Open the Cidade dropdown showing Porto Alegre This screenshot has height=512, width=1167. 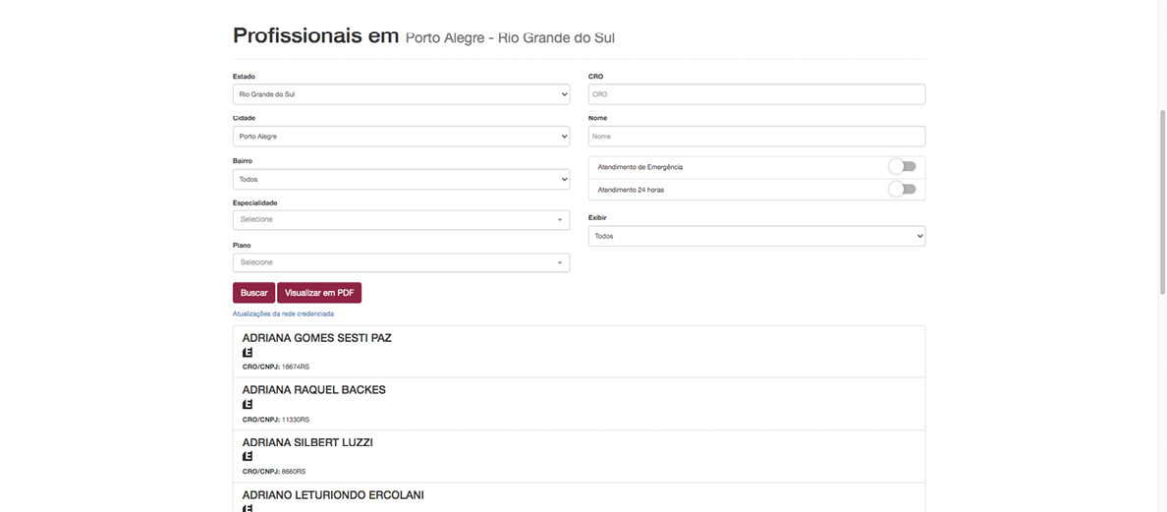[x=401, y=137]
